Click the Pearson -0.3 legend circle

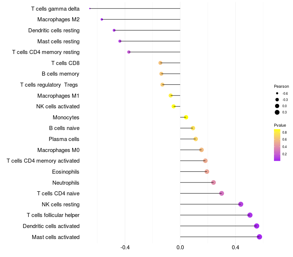[x=277, y=99]
